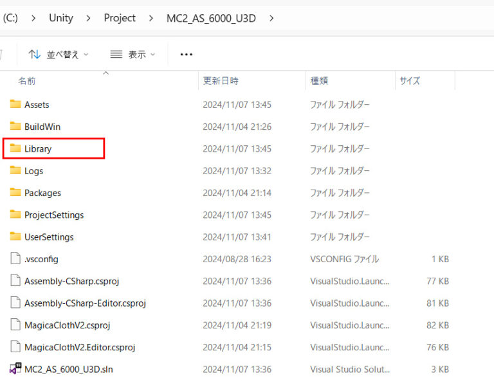Viewport: 494px width, 385px height.
Task: Select the UserSettings folder icon
Action: click(15, 237)
